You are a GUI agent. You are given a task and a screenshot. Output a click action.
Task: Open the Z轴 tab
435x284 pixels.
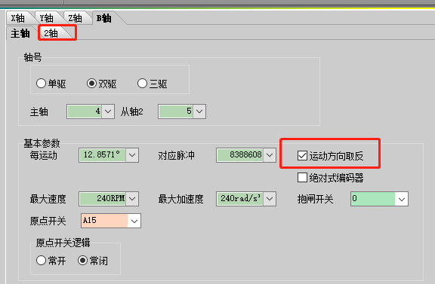(76, 18)
